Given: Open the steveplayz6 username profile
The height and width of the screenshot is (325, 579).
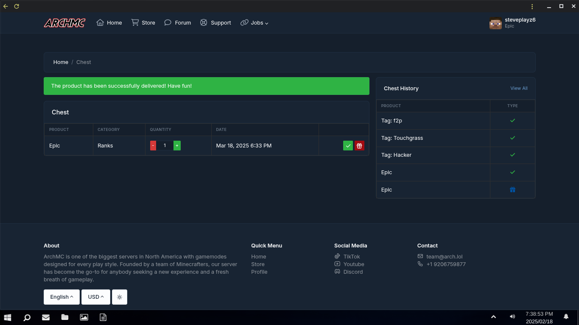Looking at the screenshot, I should (520, 20).
